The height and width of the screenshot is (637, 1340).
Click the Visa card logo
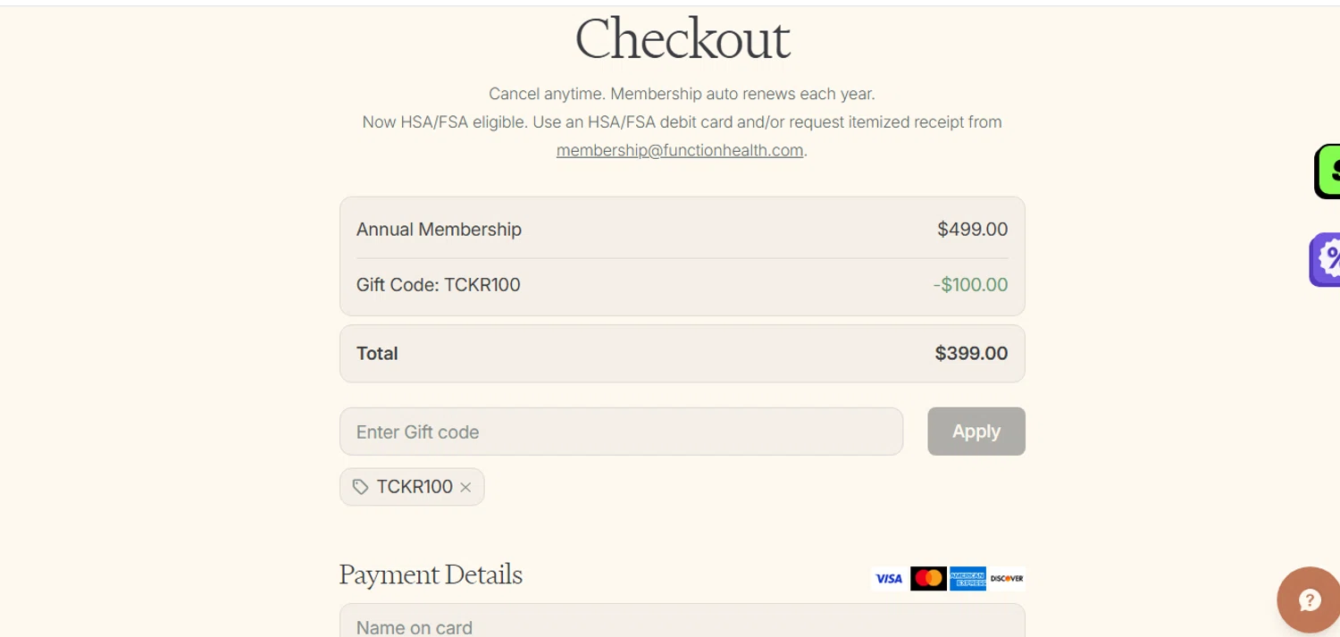(x=889, y=579)
